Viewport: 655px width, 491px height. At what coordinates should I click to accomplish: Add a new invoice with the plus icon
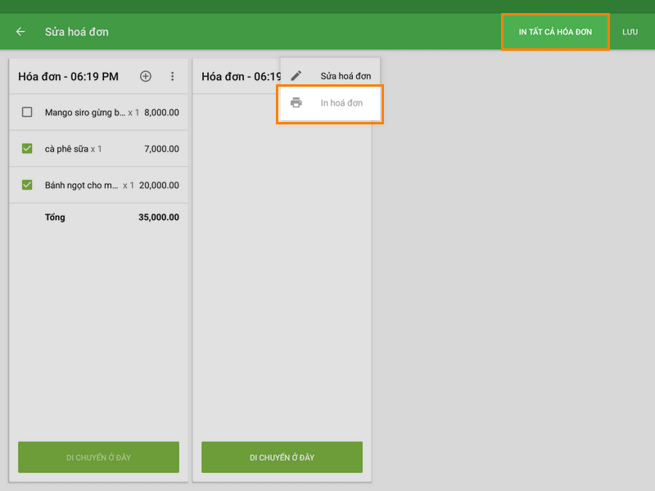click(146, 76)
